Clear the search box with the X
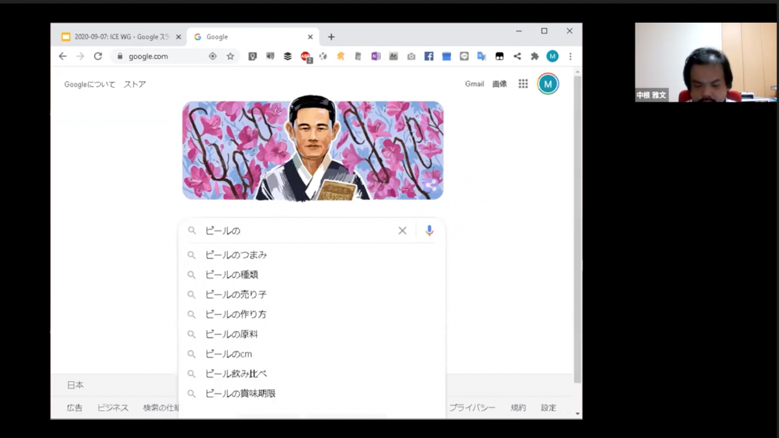 (402, 230)
